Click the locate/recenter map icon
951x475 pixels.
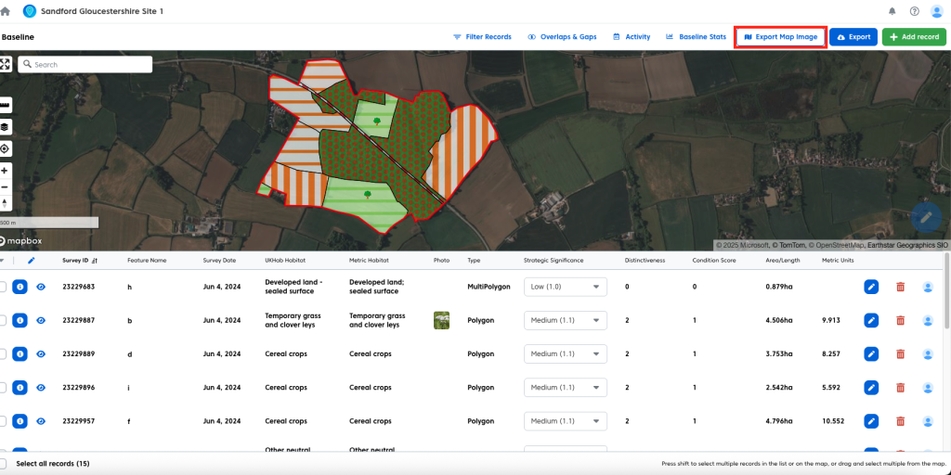tap(5, 148)
